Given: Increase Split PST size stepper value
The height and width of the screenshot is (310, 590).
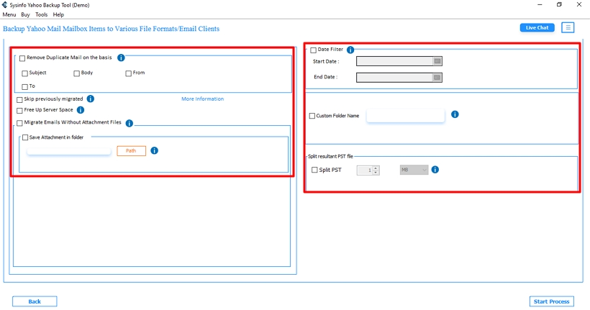Looking at the screenshot, I should 376,168.
